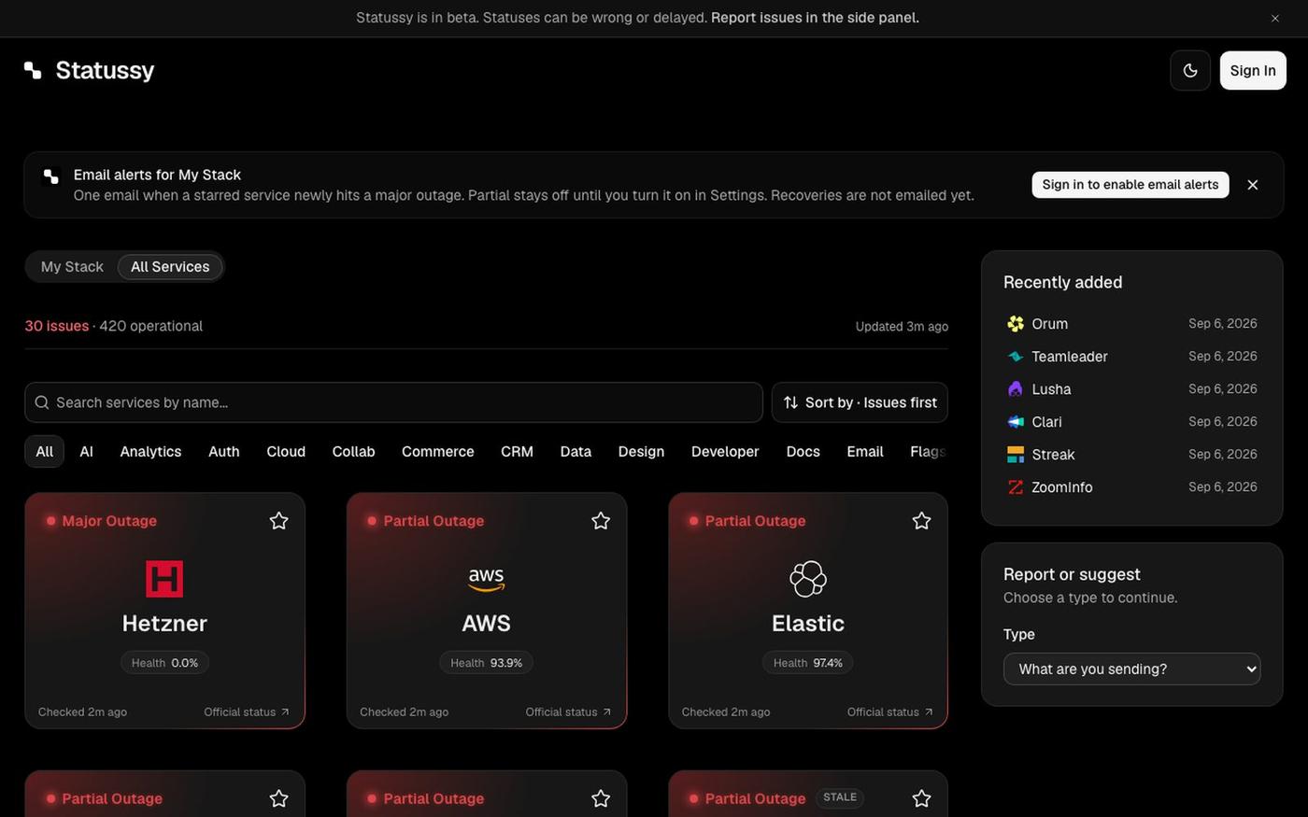Open Report issues in the side panel link
Image resolution: width=1308 pixels, height=817 pixels.
815,18
